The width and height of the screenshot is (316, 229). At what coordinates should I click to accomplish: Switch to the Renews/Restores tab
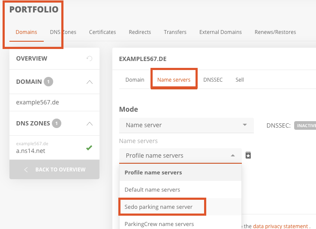[275, 32]
